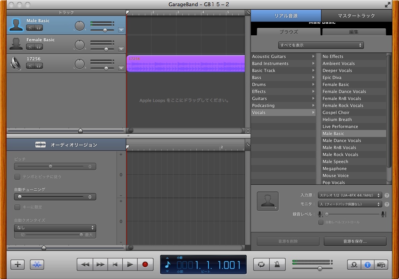The width and height of the screenshot is (399, 279).
Task: Enable the テンポとピッチに従う checkbox
Action: tap(17, 177)
